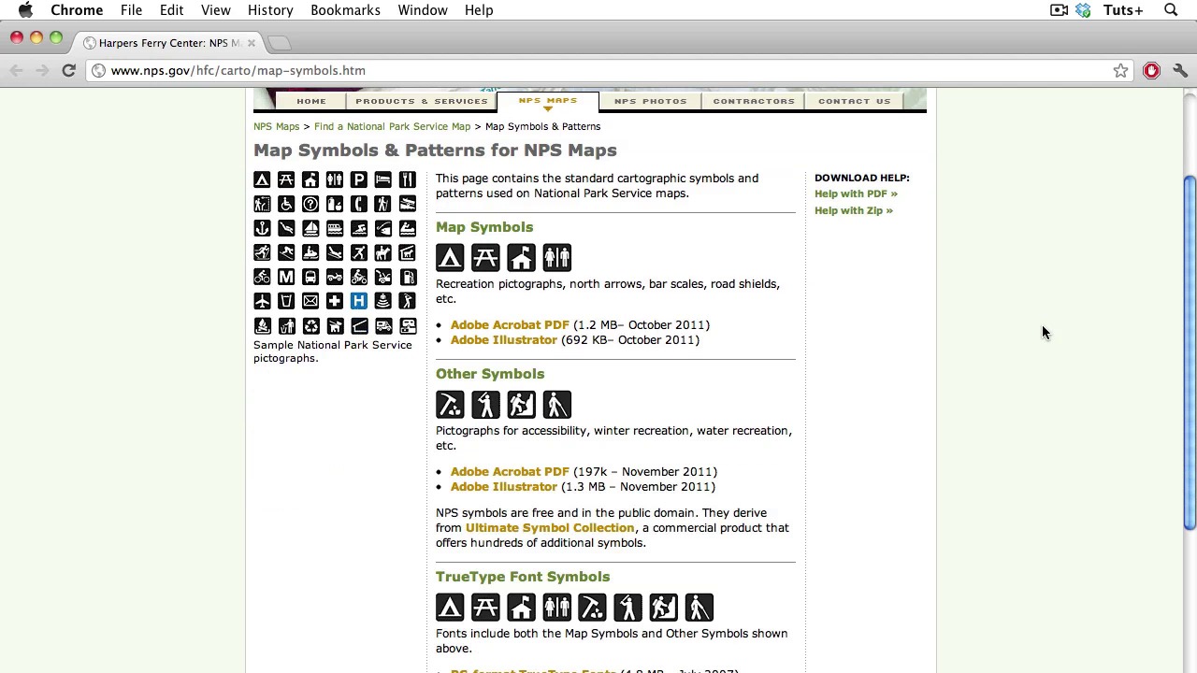Open 'Help with Zip »' link
The width and height of the screenshot is (1197, 673).
click(x=854, y=210)
